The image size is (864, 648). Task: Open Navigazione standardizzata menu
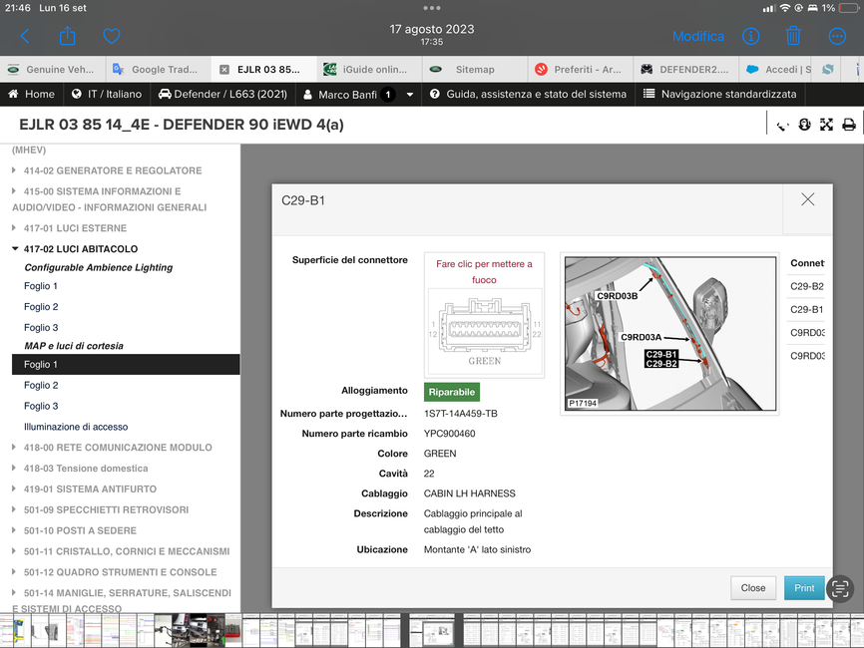[x=720, y=94]
